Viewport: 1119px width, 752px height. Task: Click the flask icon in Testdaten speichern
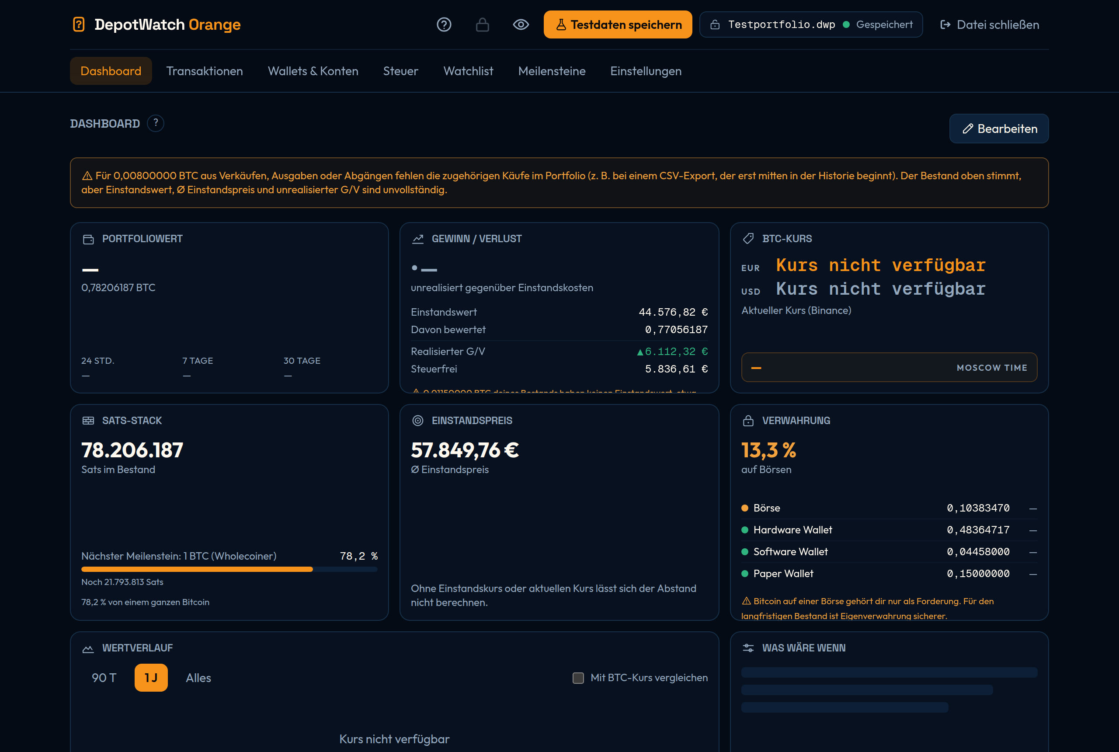coord(561,24)
